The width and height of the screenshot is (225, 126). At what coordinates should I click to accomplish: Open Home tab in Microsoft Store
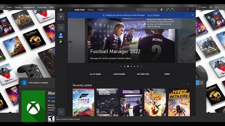click(x=9, y=7)
